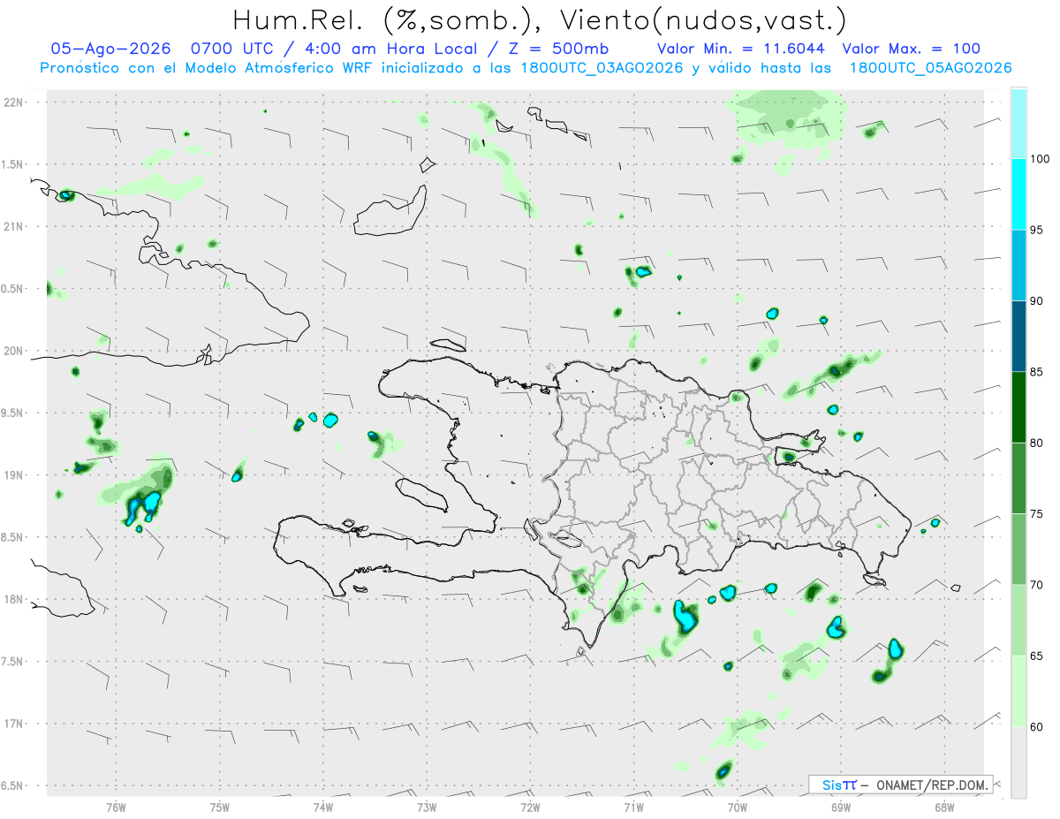This screenshot has height=819, width=1060.
Task: Pick the cyan 95–100 colorbar segment
Action: [x=1018, y=194]
